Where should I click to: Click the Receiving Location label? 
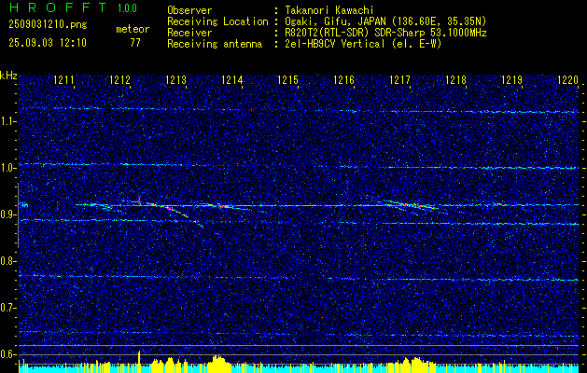tap(217, 21)
